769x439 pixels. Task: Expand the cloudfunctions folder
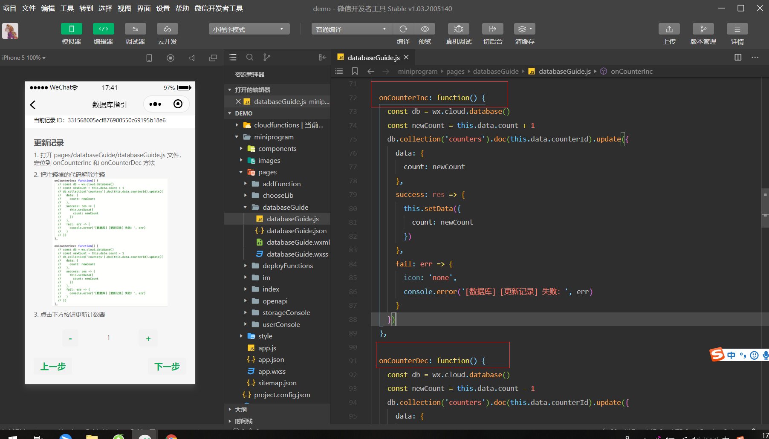point(277,125)
